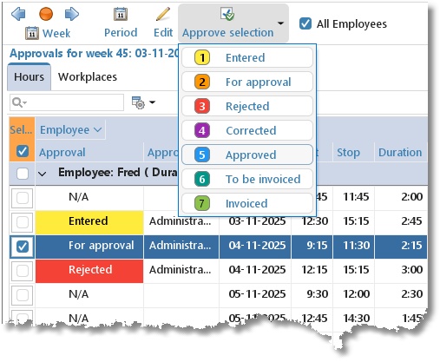Viewport: 440px width, 362px height.
Task: Click blue number 5 status icon
Action: coord(202,155)
